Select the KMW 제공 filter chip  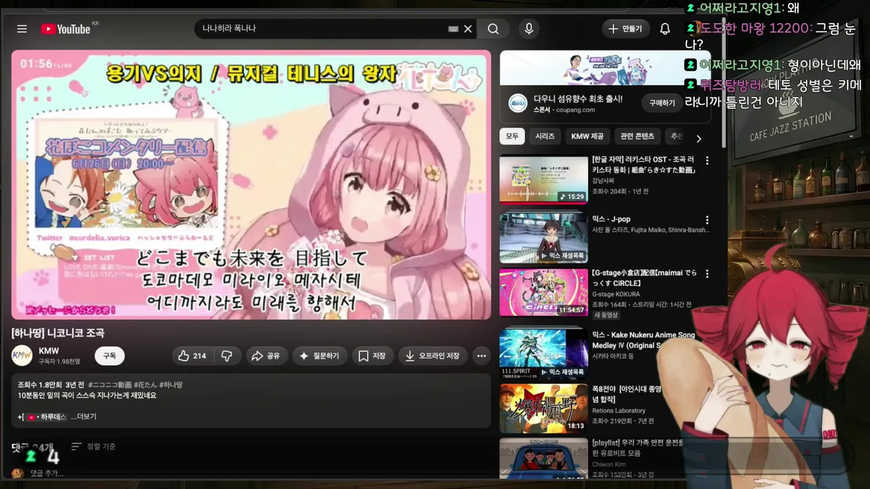coord(587,137)
